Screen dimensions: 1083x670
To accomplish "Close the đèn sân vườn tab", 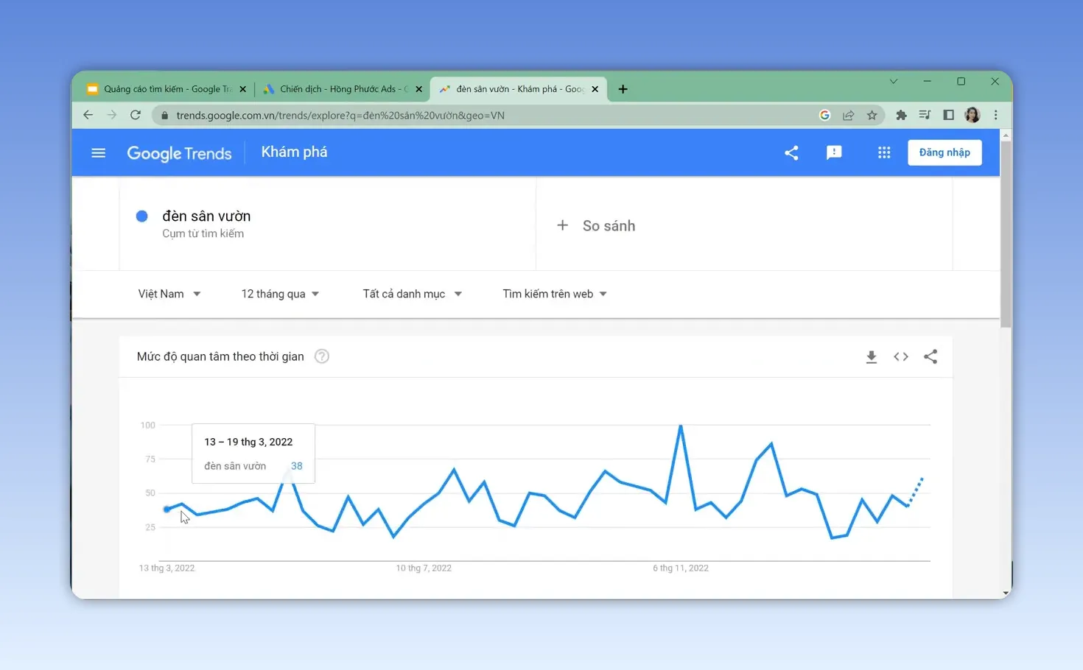I will tap(595, 89).
